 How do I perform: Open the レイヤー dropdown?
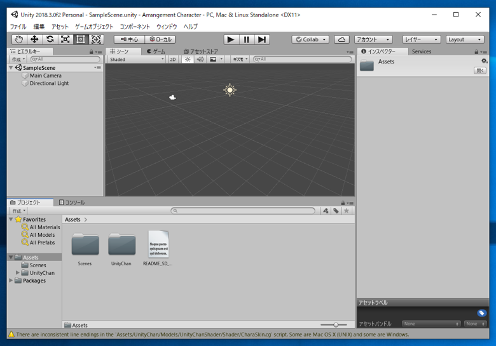coord(422,39)
